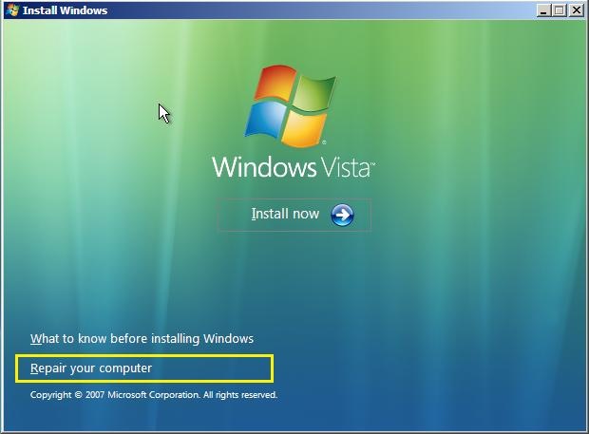Click the blue arrow beside Install now
This screenshot has height=434, width=589.
342,216
